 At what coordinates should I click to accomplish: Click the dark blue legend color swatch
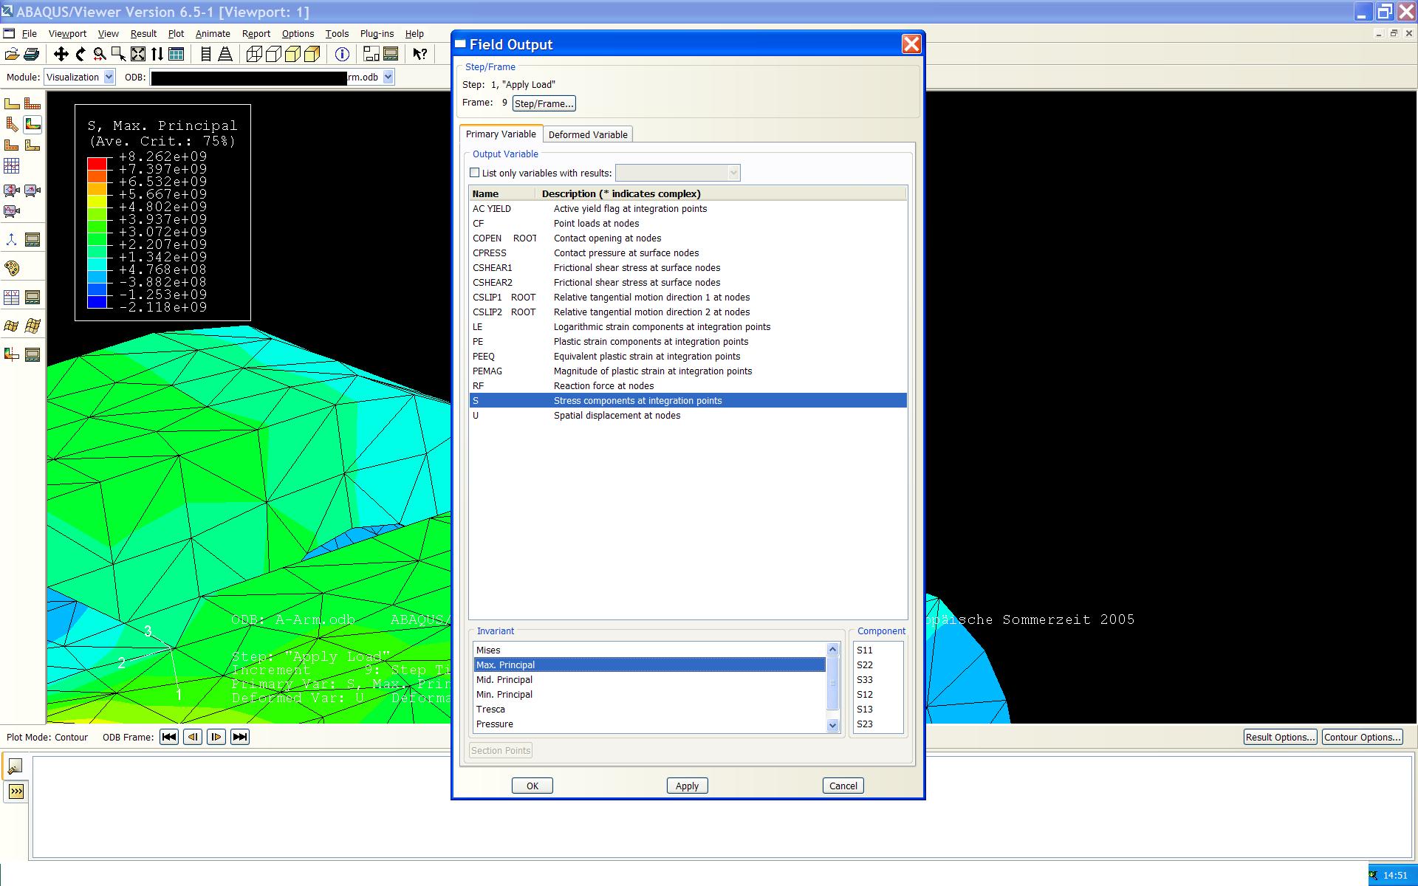pos(97,301)
